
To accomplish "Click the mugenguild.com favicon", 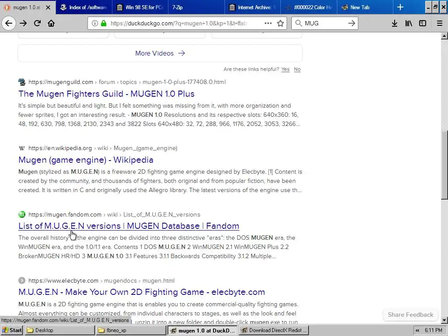I will point(22,82).
